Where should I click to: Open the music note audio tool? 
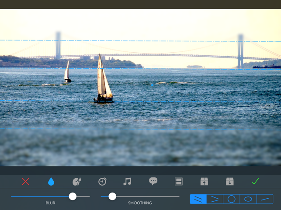(x=127, y=181)
